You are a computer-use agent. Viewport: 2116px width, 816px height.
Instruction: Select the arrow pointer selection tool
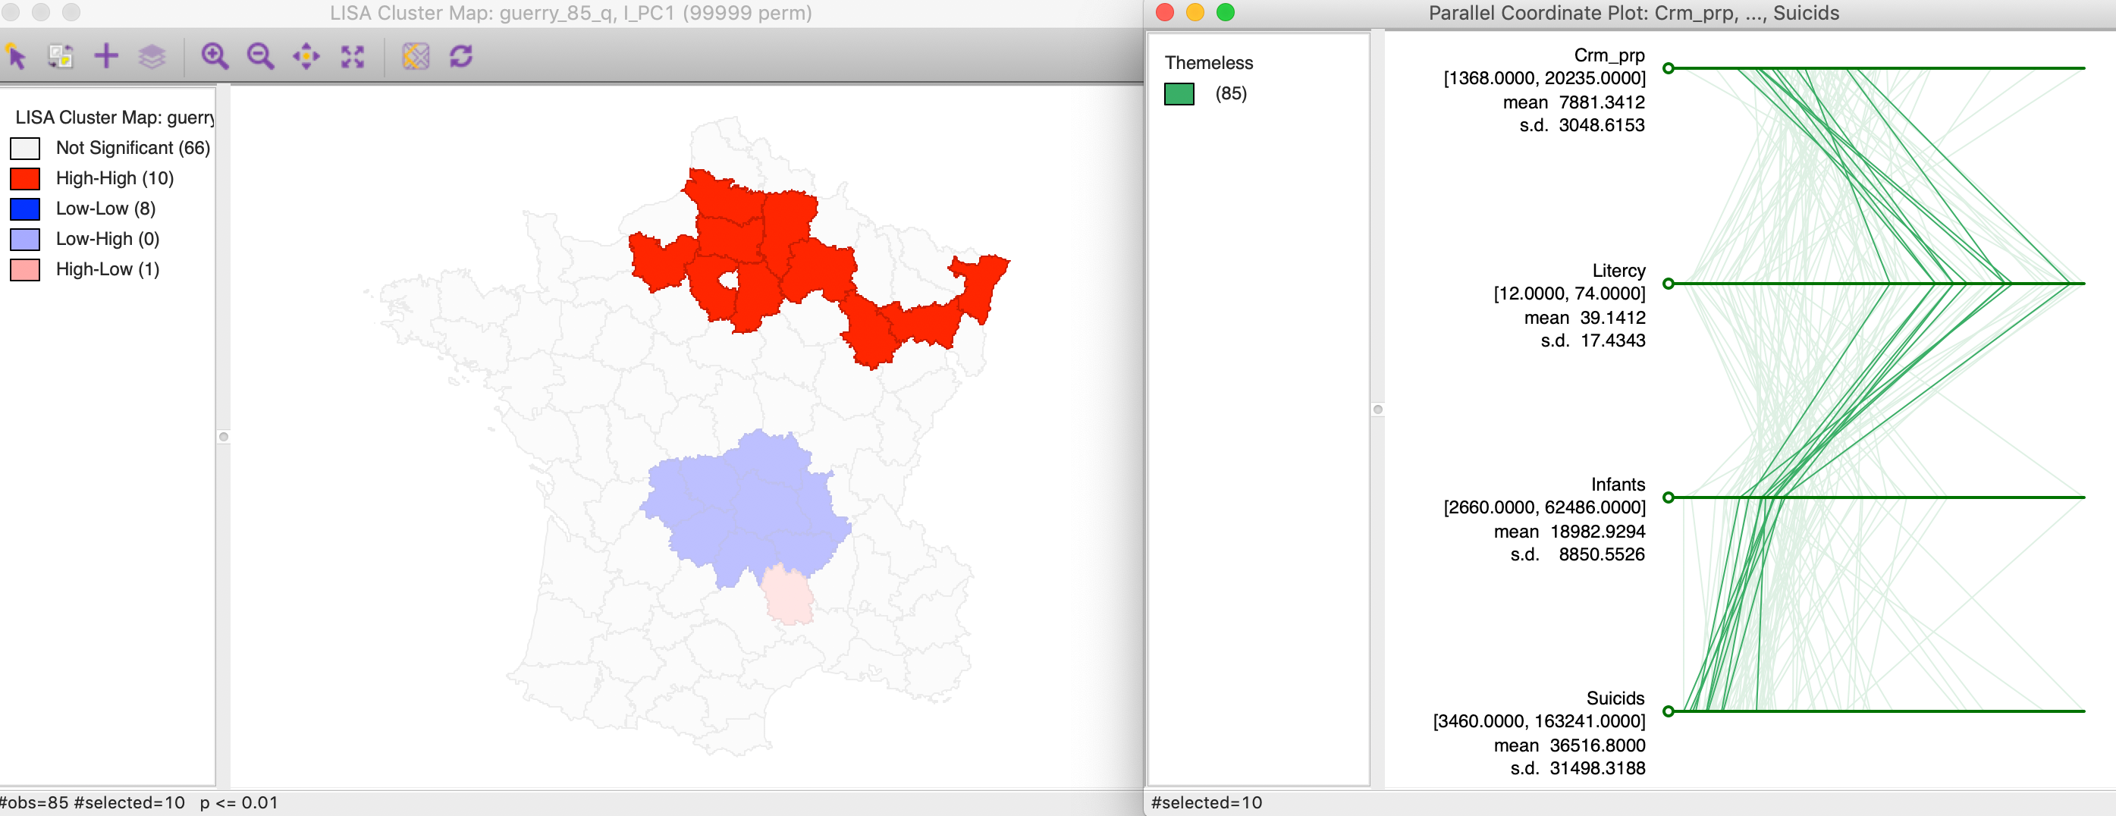coord(17,57)
